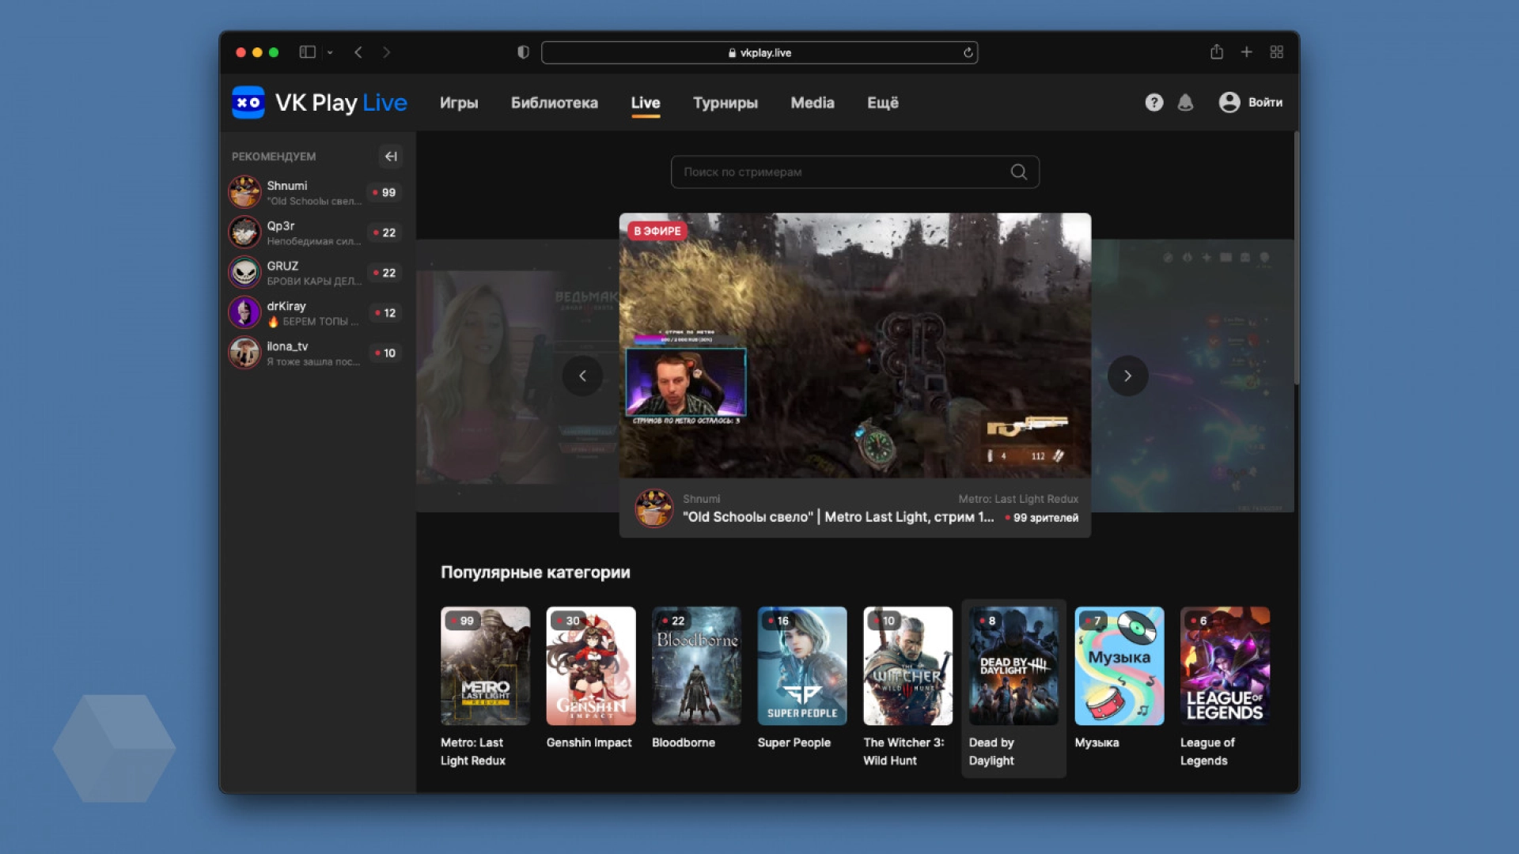Open GRUZ's channel avatar
Image resolution: width=1519 pixels, height=854 pixels.
pos(244,272)
